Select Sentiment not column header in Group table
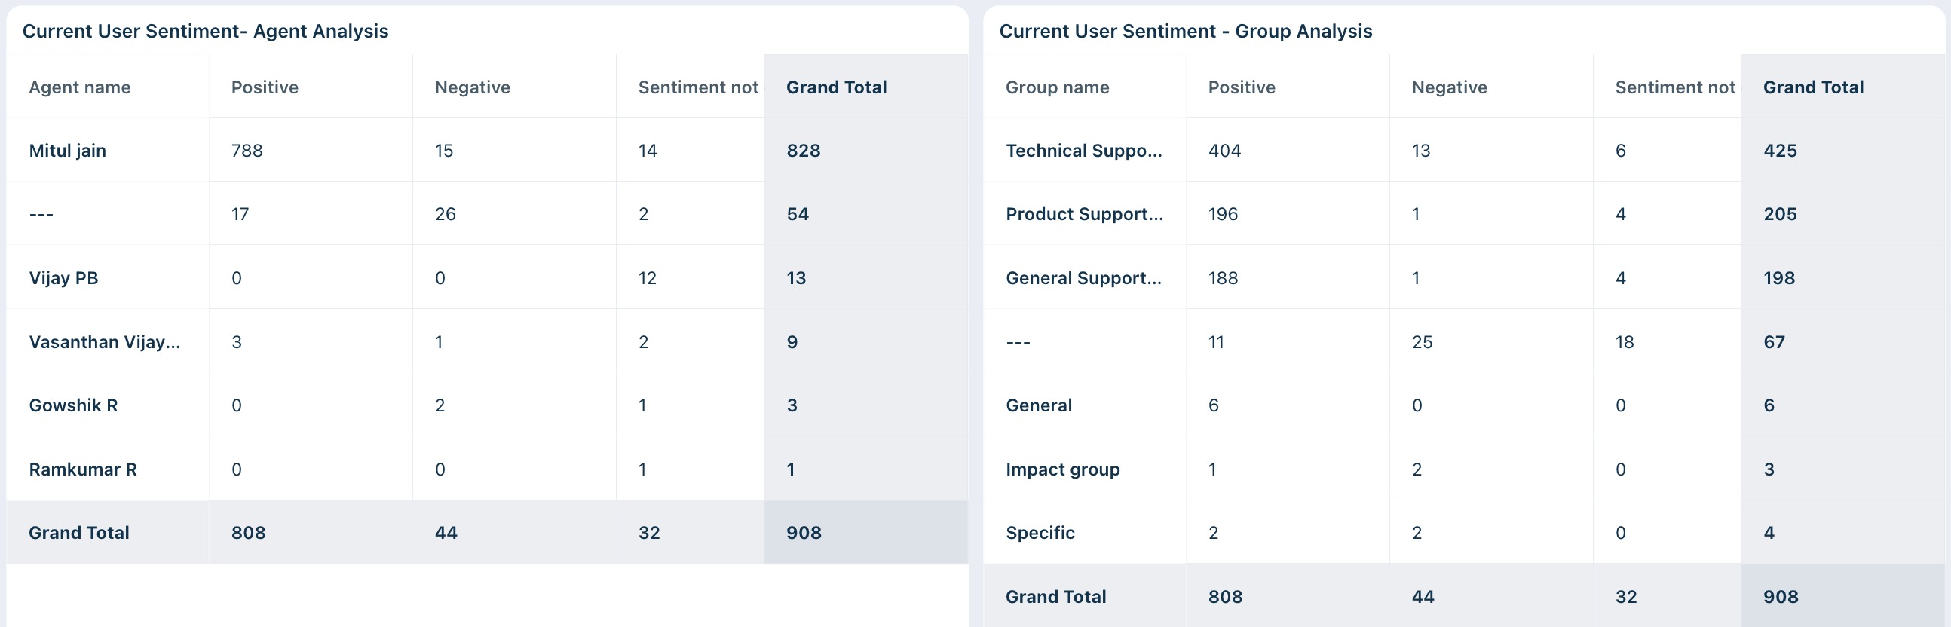Screen dimensions: 1951x627 [x=1674, y=87]
